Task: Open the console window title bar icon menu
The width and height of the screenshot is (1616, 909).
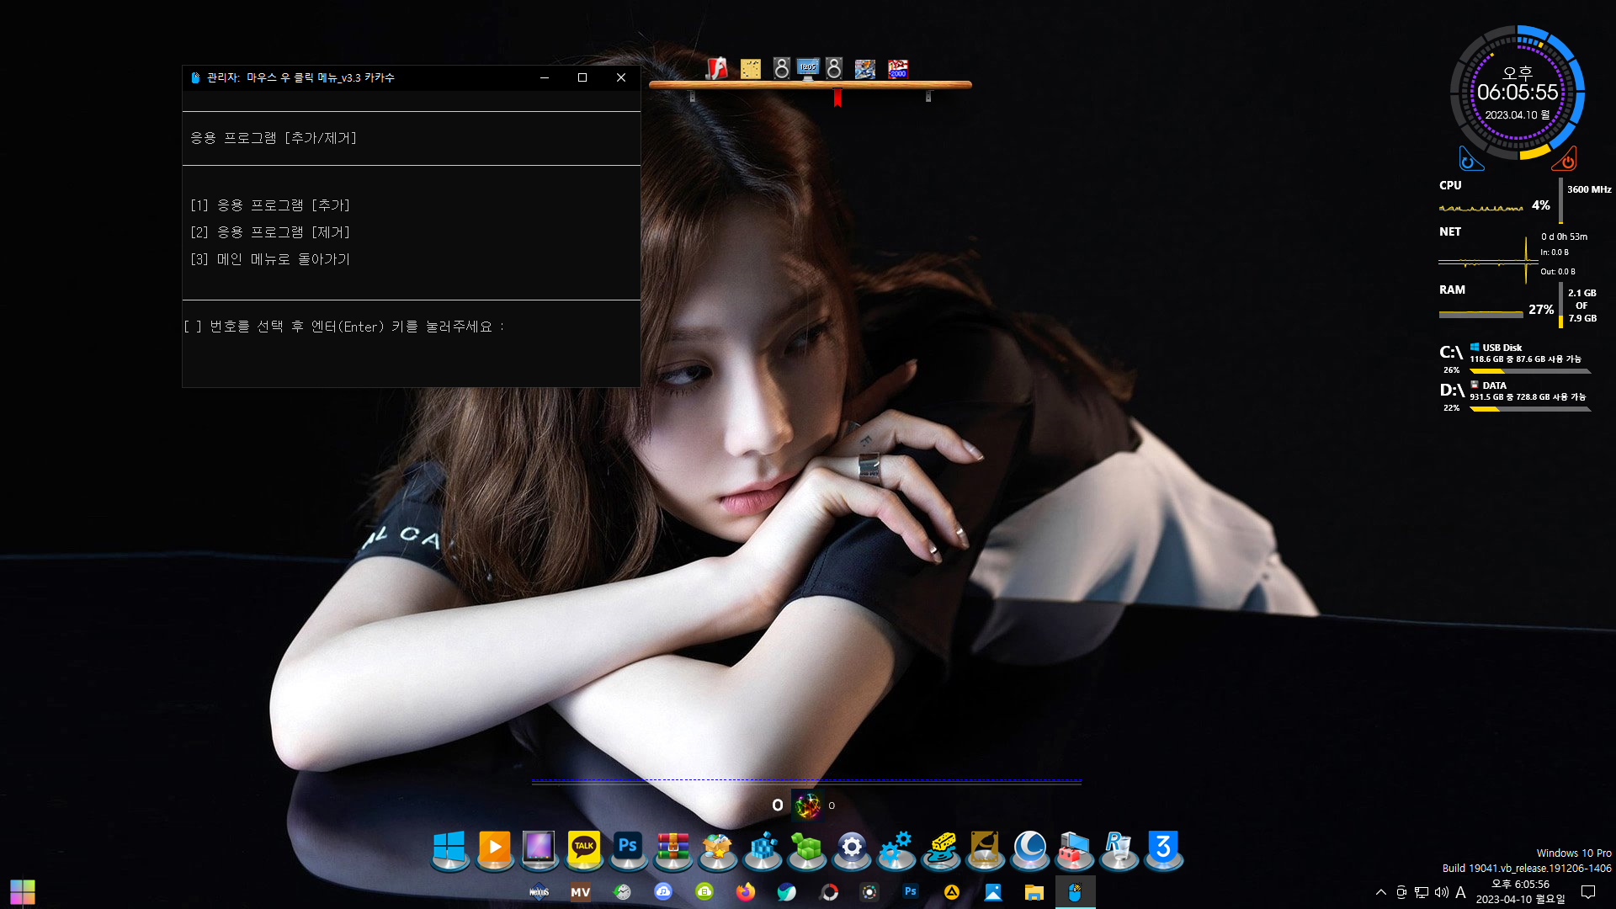Action: click(x=195, y=77)
